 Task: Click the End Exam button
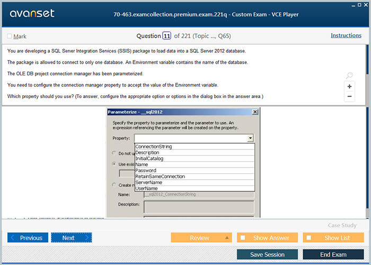tap(333, 254)
